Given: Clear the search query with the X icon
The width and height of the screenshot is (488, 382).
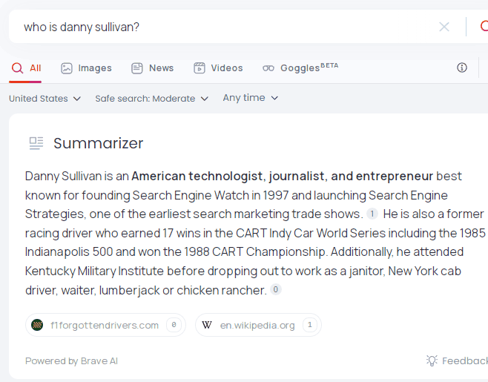Looking at the screenshot, I should coord(444,27).
